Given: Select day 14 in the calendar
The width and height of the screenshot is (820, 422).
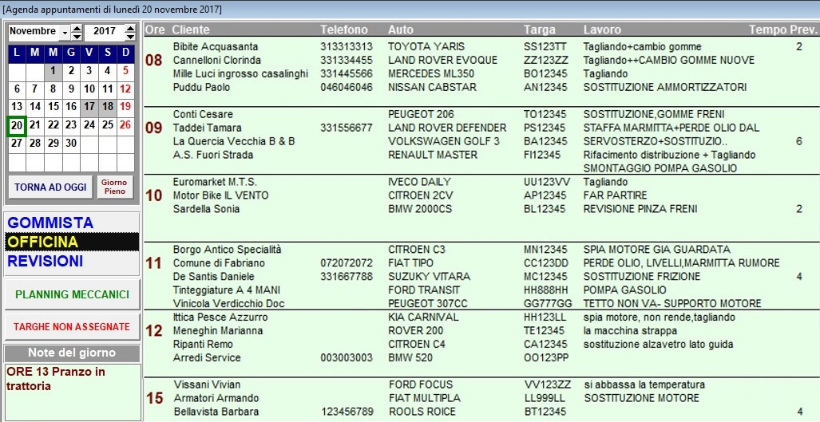Looking at the screenshot, I should coord(35,107).
